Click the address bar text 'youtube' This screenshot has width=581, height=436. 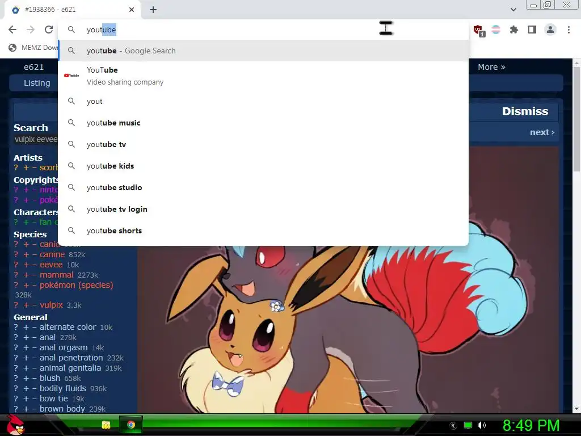point(101,30)
